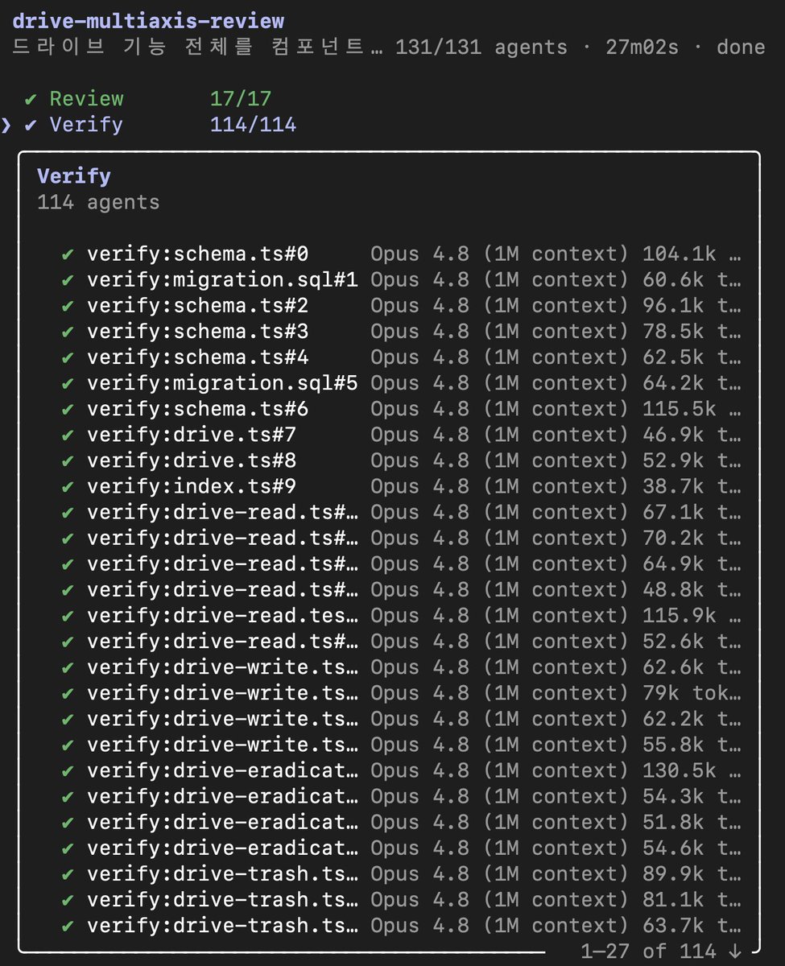Open the verify:drive.ts#7 agent entry
The width and height of the screenshot is (785, 966).
pyautogui.click(x=402, y=435)
